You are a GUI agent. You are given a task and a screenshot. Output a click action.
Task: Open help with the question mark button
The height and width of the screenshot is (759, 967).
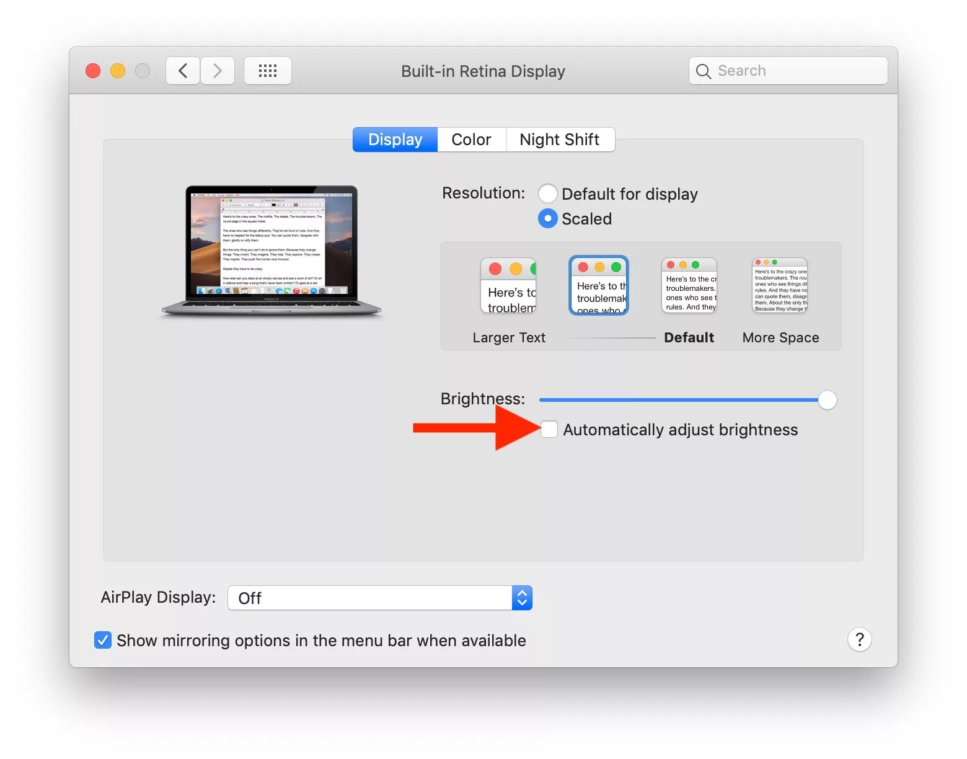[x=859, y=639]
